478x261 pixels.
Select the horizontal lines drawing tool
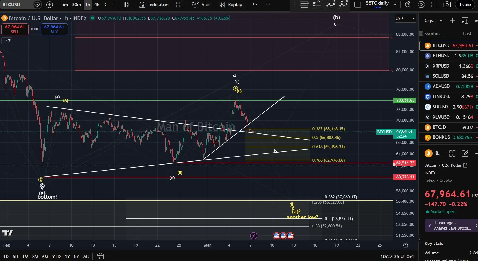(x=304, y=5)
